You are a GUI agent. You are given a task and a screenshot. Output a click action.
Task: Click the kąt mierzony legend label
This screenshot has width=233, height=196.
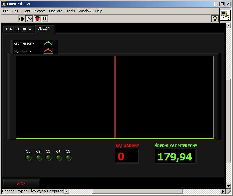(24, 43)
